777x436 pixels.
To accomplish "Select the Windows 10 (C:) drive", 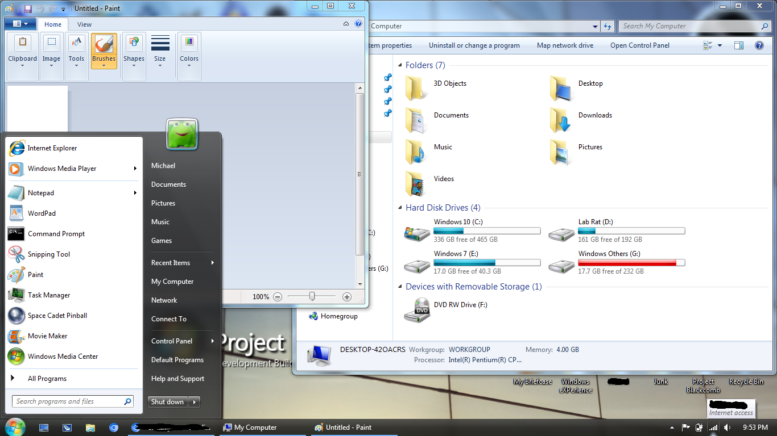I will coord(472,230).
